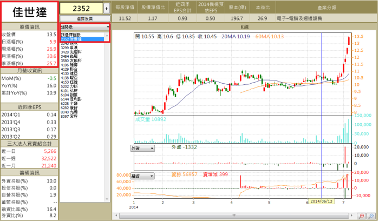Click the 股價資訊 section header
Viewport: 379px width, 222px height.
(x=29, y=27)
